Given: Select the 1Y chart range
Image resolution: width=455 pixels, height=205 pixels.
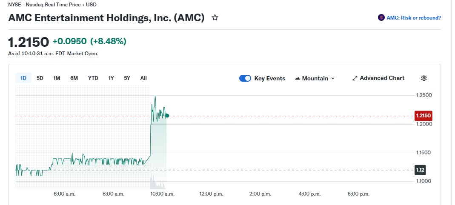Looking at the screenshot, I should coord(111,78).
